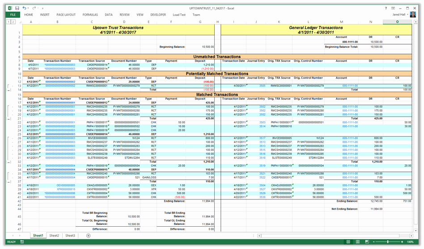Click the XFR000000010 transaction number link
Screen dimensions: 424x249
click(x=66, y=189)
